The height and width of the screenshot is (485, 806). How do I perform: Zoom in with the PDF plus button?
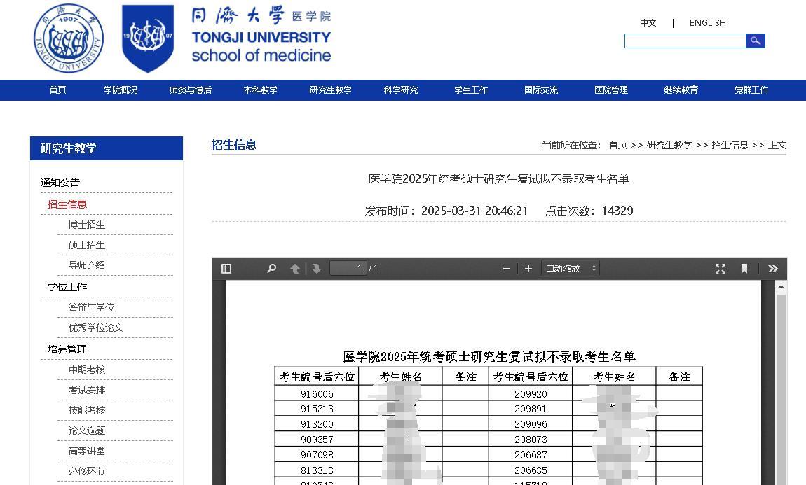tap(528, 269)
